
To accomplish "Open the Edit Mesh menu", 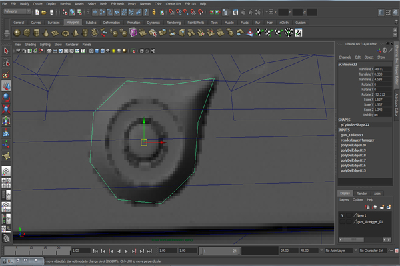I will [x=117, y=4].
